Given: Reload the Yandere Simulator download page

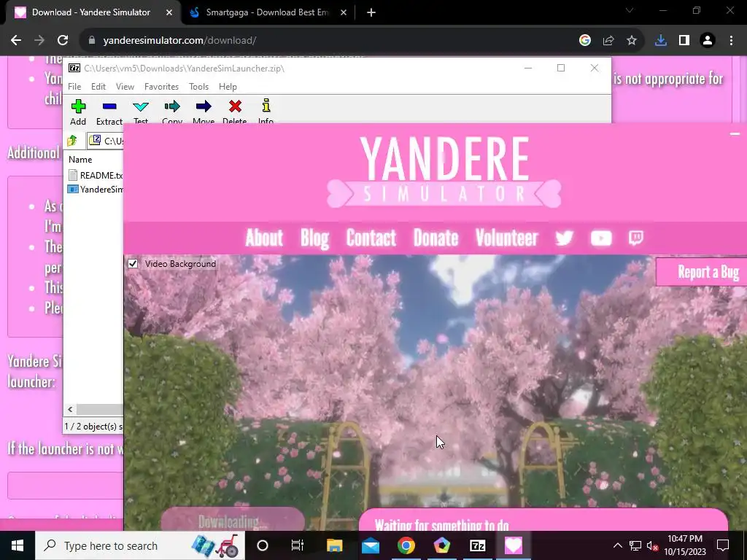Looking at the screenshot, I should coord(63,41).
